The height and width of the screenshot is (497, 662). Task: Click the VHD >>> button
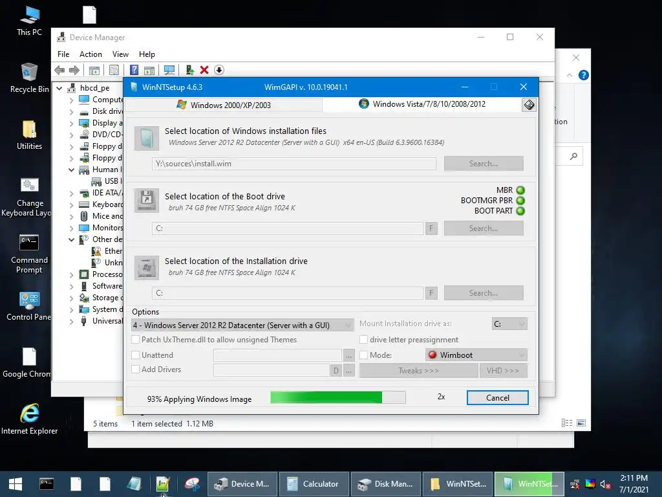point(503,371)
